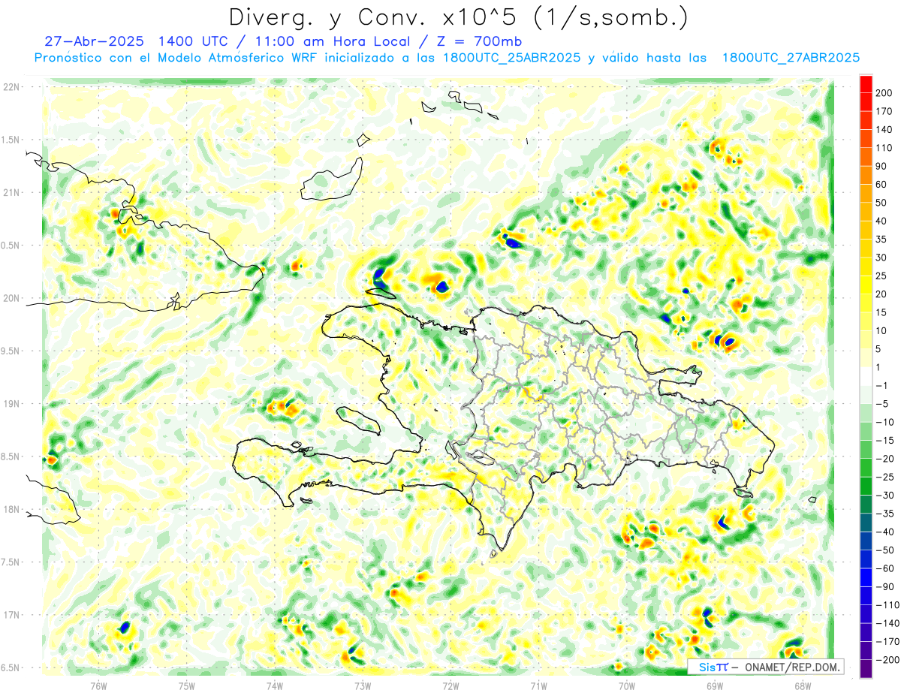
Task: Click the initialization time '1800UTC_25ABR2025'
Action: click(511, 58)
